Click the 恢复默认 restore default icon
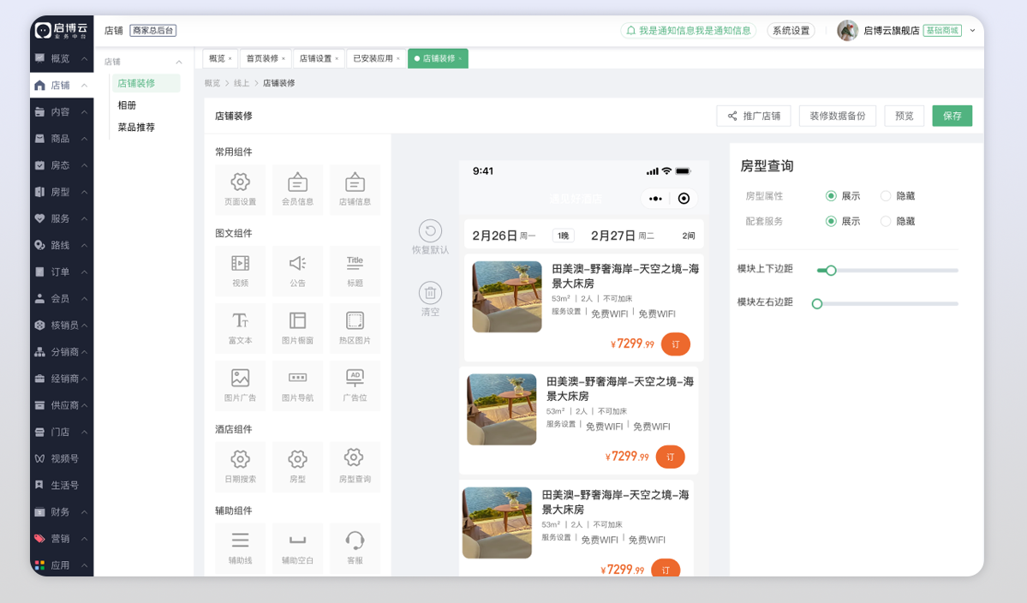The image size is (1027, 603). pyautogui.click(x=430, y=230)
